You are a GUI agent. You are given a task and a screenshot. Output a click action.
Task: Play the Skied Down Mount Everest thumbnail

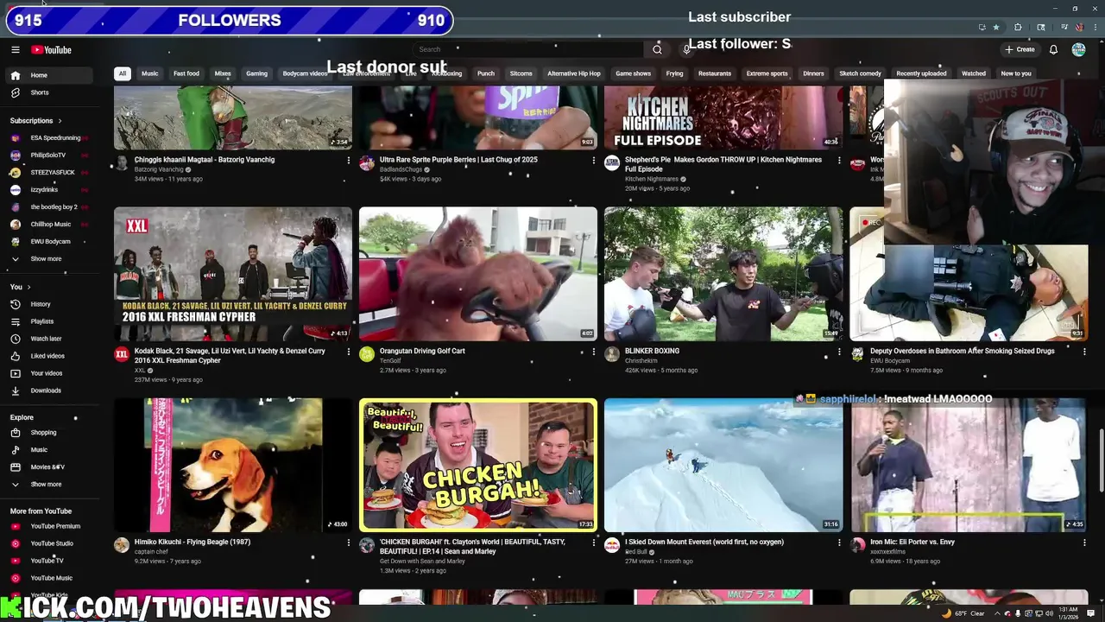(x=723, y=465)
